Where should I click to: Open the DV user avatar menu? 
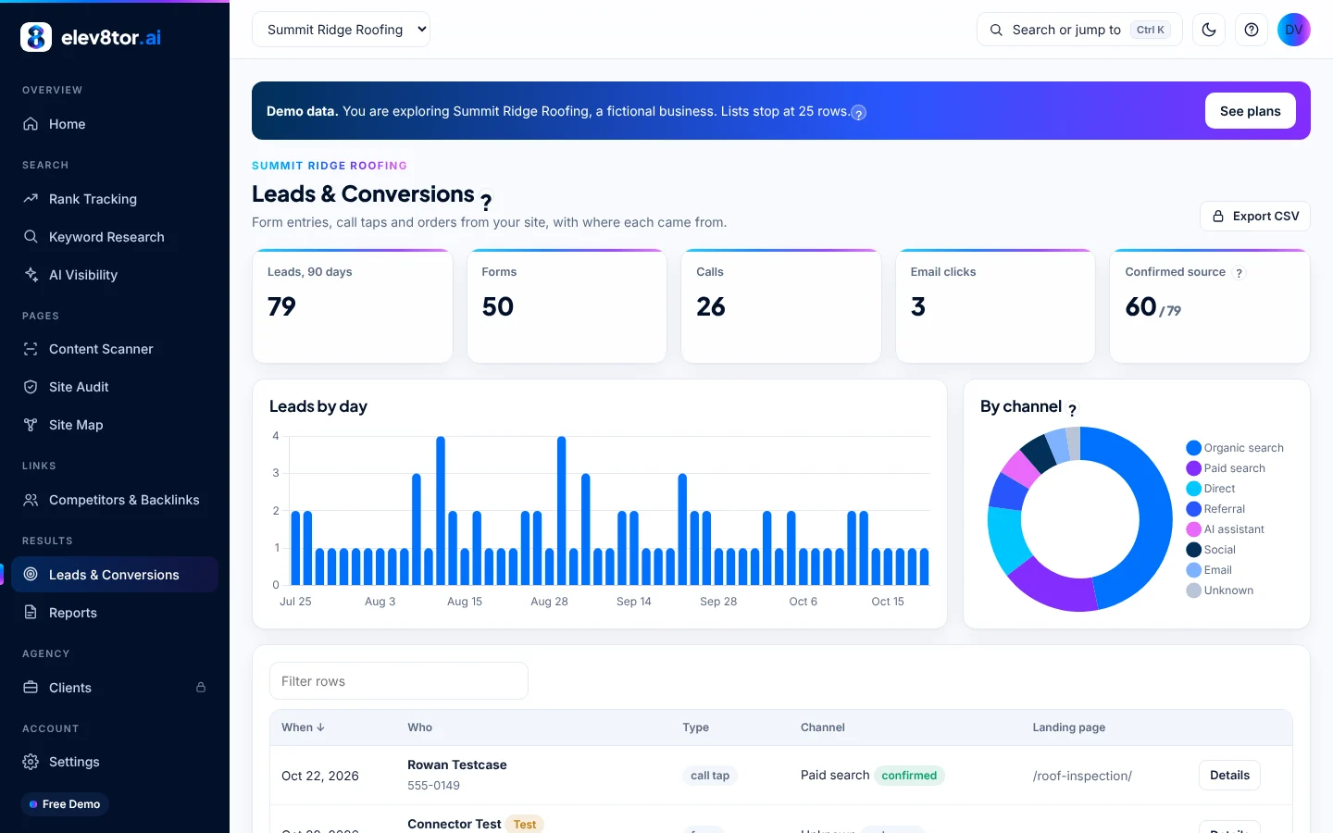pyautogui.click(x=1294, y=30)
